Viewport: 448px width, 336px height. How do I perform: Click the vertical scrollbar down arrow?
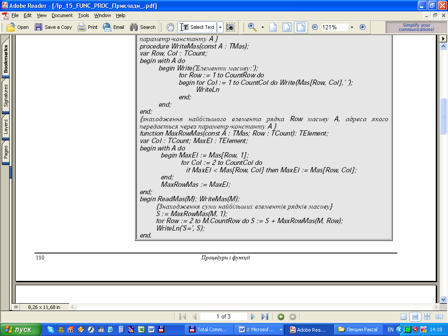[x=444, y=299]
